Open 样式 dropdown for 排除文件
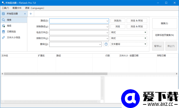This screenshot has width=179, height=108. tap(129, 38)
